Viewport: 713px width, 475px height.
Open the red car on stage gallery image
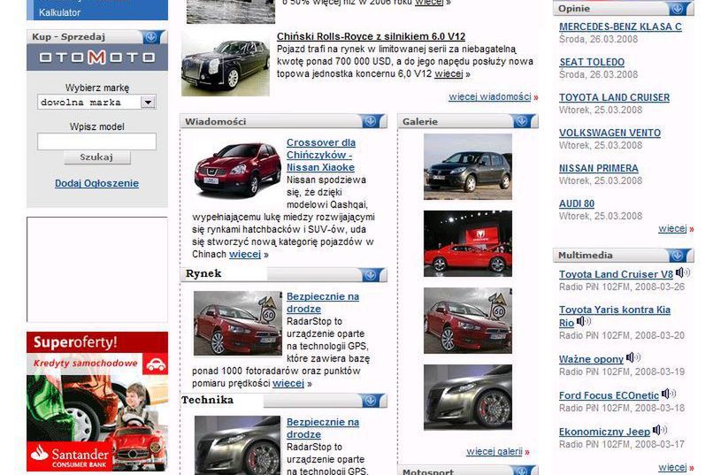pos(468,243)
